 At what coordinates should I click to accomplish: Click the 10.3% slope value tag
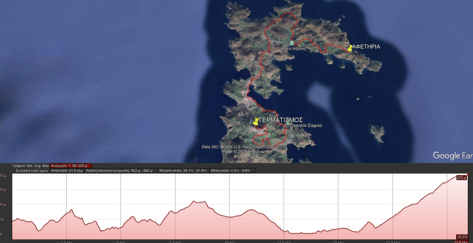pos(462,237)
